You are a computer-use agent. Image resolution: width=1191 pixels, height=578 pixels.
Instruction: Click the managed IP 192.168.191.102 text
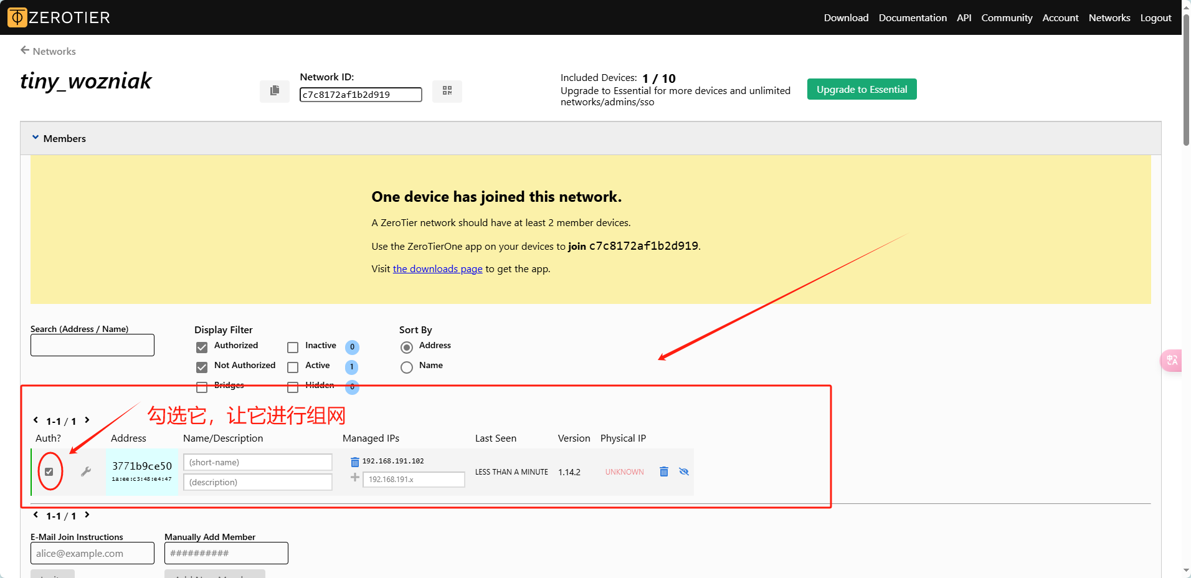coord(393,462)
